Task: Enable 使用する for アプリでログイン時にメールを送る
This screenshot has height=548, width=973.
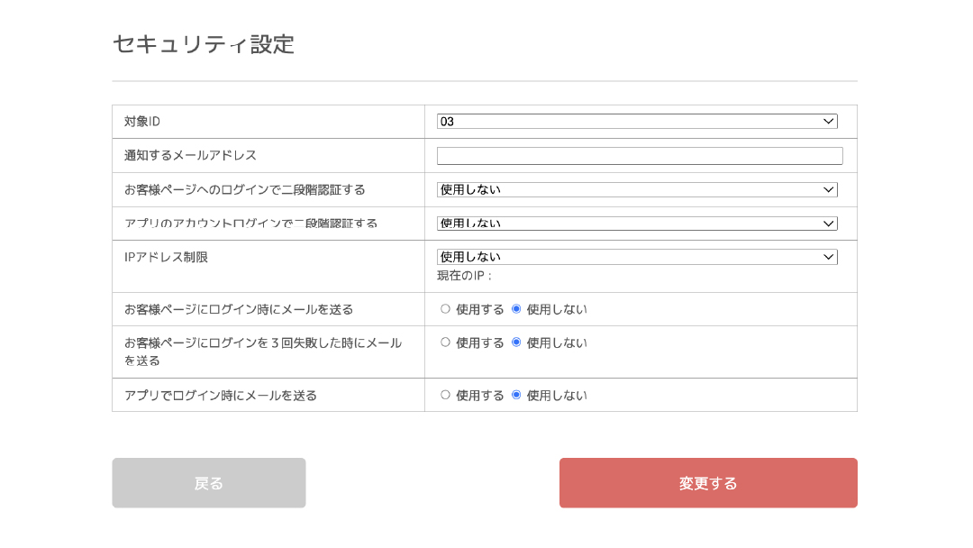Action: tap(444, 395)
